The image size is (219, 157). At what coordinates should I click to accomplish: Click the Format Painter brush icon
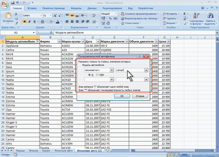pos(16,23)
